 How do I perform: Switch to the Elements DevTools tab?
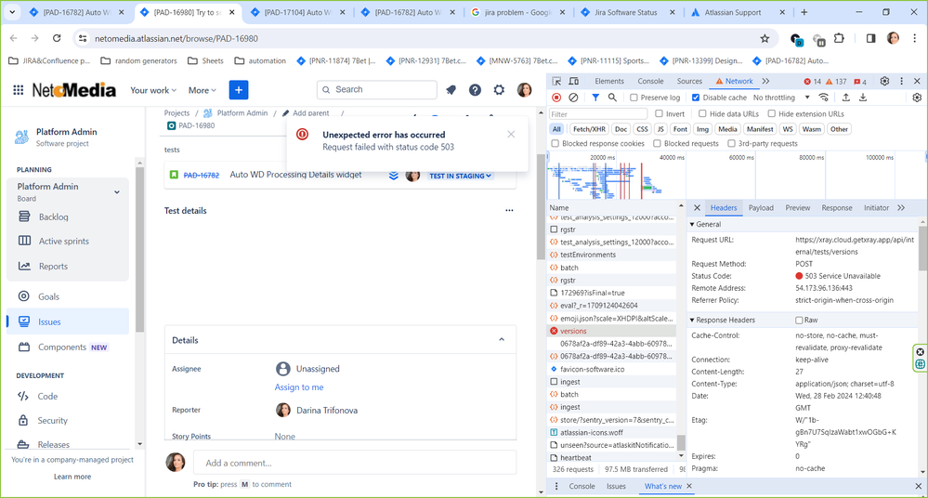coord(609,81)
